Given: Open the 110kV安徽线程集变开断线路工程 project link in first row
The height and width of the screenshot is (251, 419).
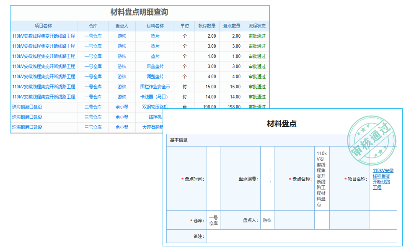Looking at the screenshot, I should (43, 36).
